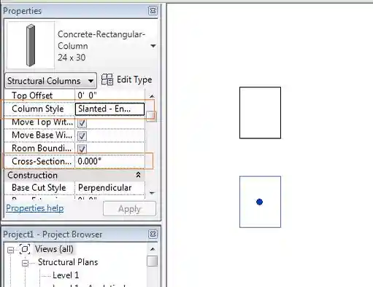This screenshot has height=287, width=373.
Task: Select the upper rectangular column in canvas
Action: (260, 113)
